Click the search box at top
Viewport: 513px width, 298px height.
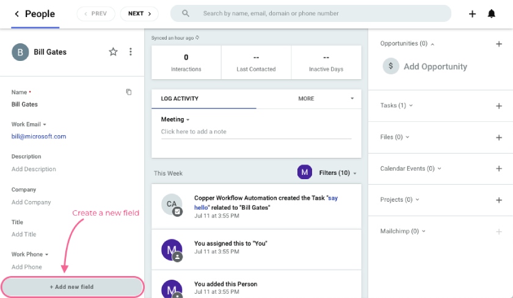point(311,13)
